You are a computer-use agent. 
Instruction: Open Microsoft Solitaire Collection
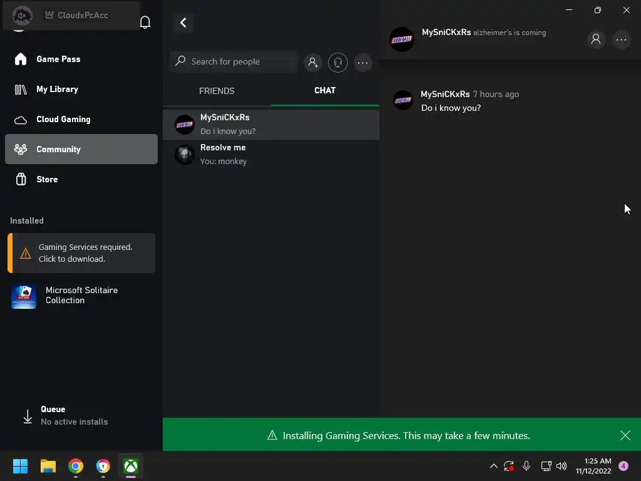coord(81,296)
